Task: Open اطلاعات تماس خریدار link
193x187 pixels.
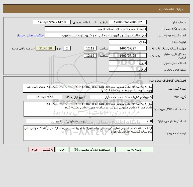Action: click(31, 35)
